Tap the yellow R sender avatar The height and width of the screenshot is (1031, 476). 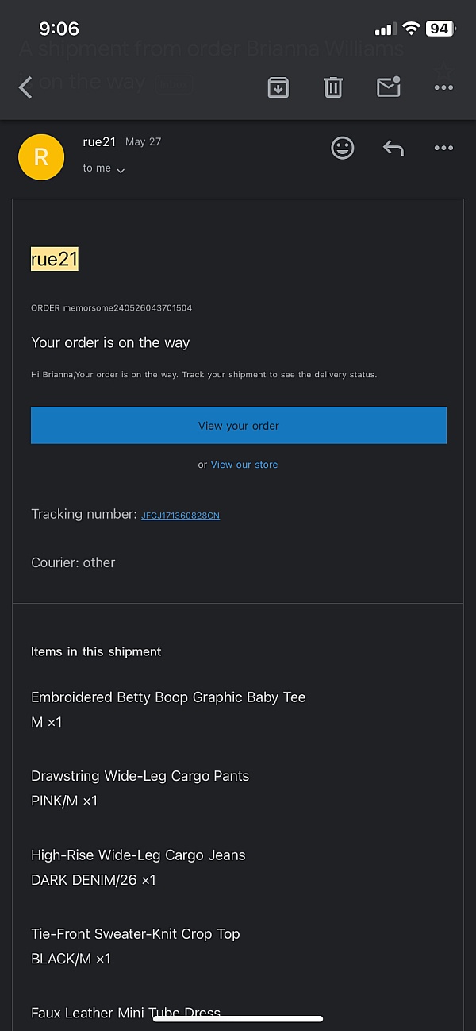click(x=41, y=156)
